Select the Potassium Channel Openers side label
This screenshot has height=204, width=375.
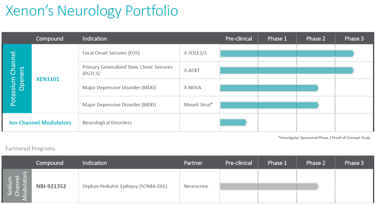[x=17, y=79]
